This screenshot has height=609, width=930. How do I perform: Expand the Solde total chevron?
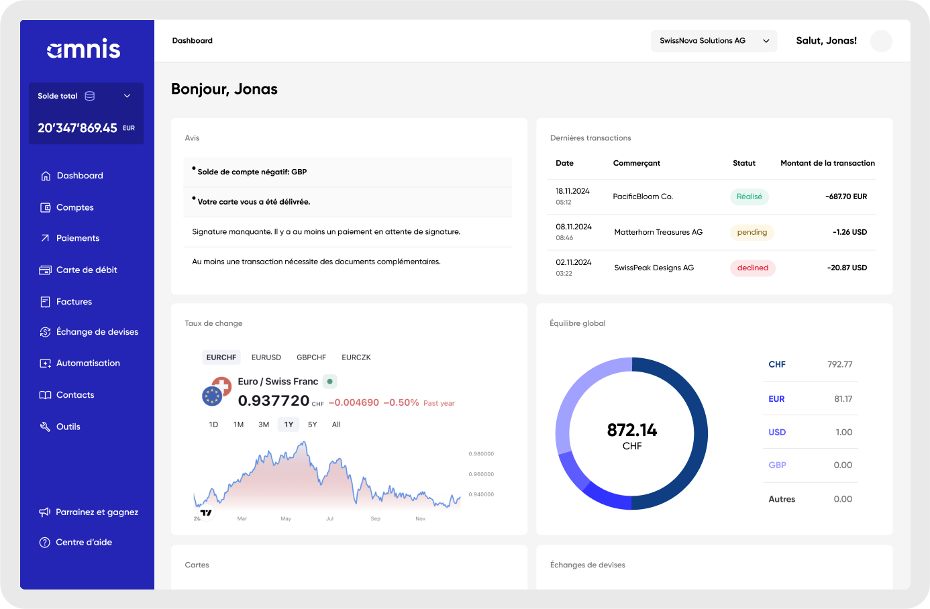pyautogui.click(x=127, y=96)
